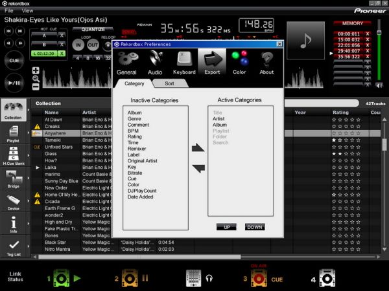Select Original Artist in Inactive Categories
The width and height of the screenshot is (389, 291).
143,161
